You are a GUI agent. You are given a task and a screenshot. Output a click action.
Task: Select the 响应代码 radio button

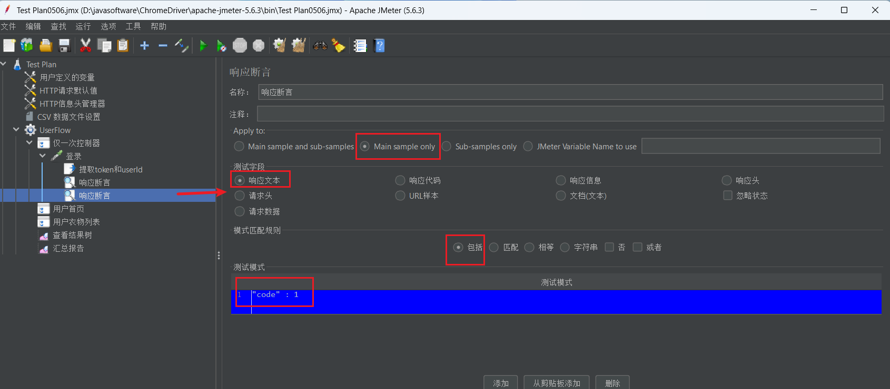pyautogui.click(x=400, y=180)
